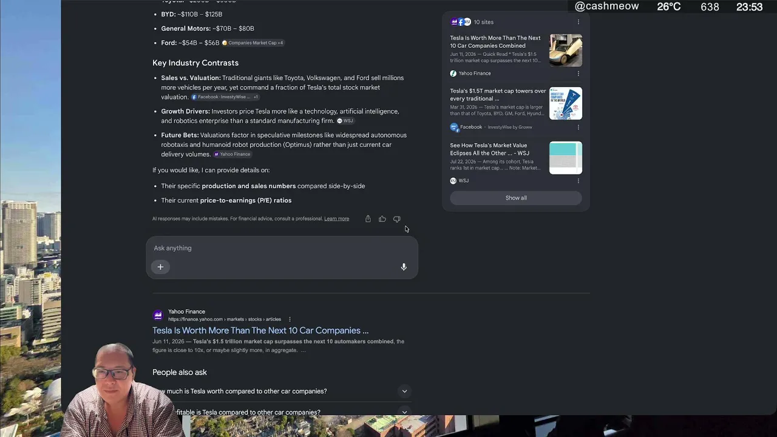Click the Yahoo Finance favicon in the search result
777x437 pixels.
[x=158, y=315]
